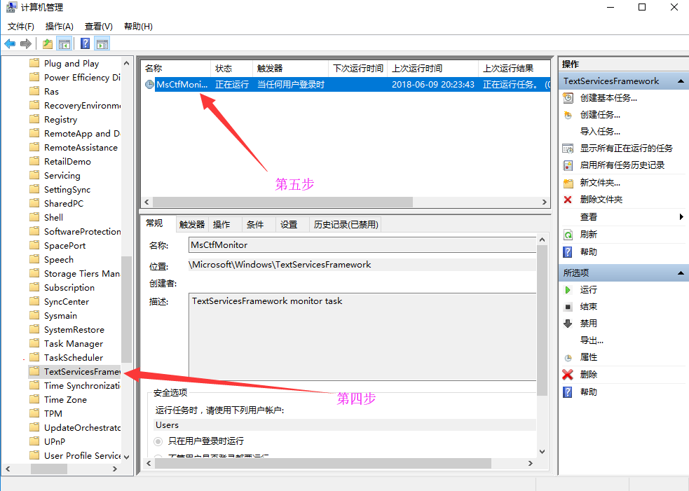The width and height of the screenshot is (689, 491).
Task: Switch to the 触发器 tab
Action: pos(191,225)
